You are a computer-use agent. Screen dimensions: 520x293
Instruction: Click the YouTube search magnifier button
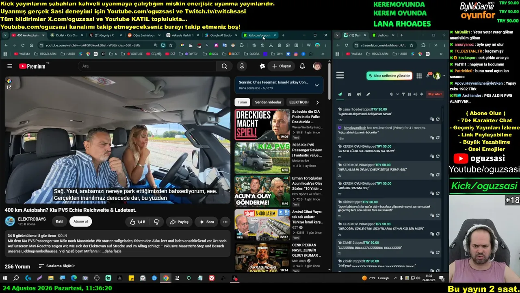224,66
